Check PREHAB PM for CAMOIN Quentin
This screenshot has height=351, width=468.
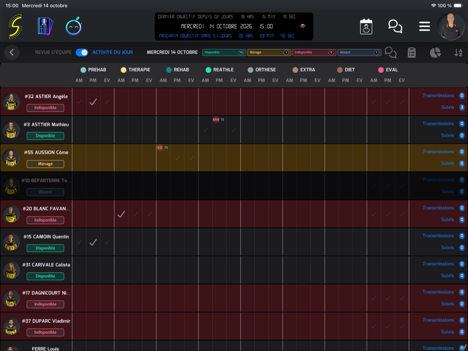click(x=93, y=242)
